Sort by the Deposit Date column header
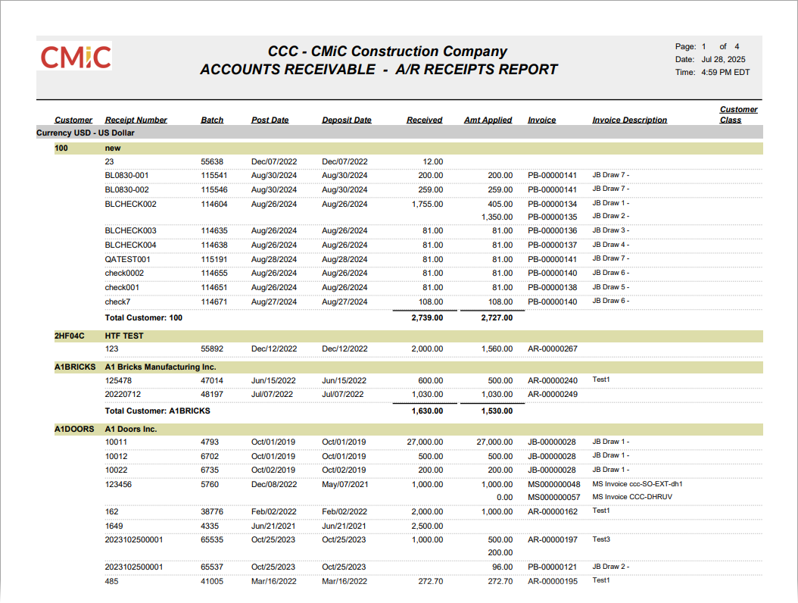 click(346, 120)
